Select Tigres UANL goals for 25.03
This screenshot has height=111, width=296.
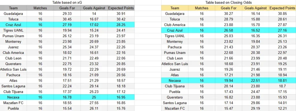click(x=229, y=36)
